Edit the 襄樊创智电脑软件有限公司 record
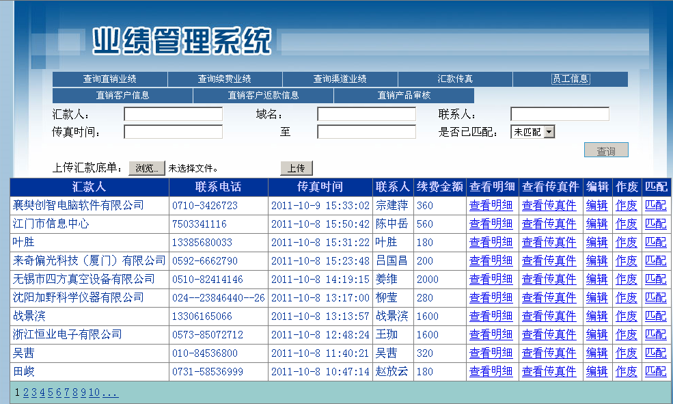The width and height of the screenshot is (673, 404). coord(597,206)
